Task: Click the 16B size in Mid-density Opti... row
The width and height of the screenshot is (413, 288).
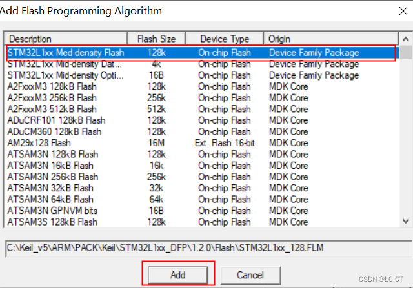Action: tap(156, 75)
